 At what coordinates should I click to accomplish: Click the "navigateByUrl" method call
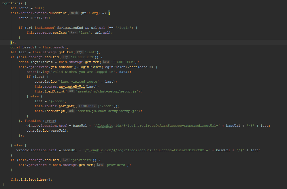coord(72,87)
